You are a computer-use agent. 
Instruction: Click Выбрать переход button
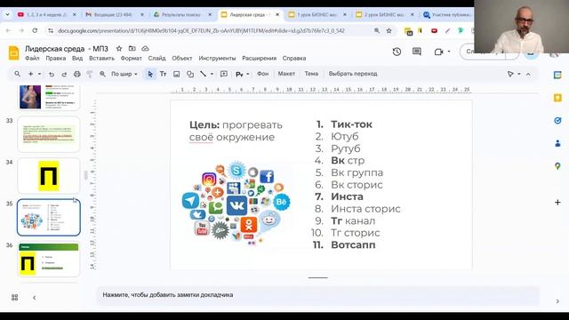point(353,74)
